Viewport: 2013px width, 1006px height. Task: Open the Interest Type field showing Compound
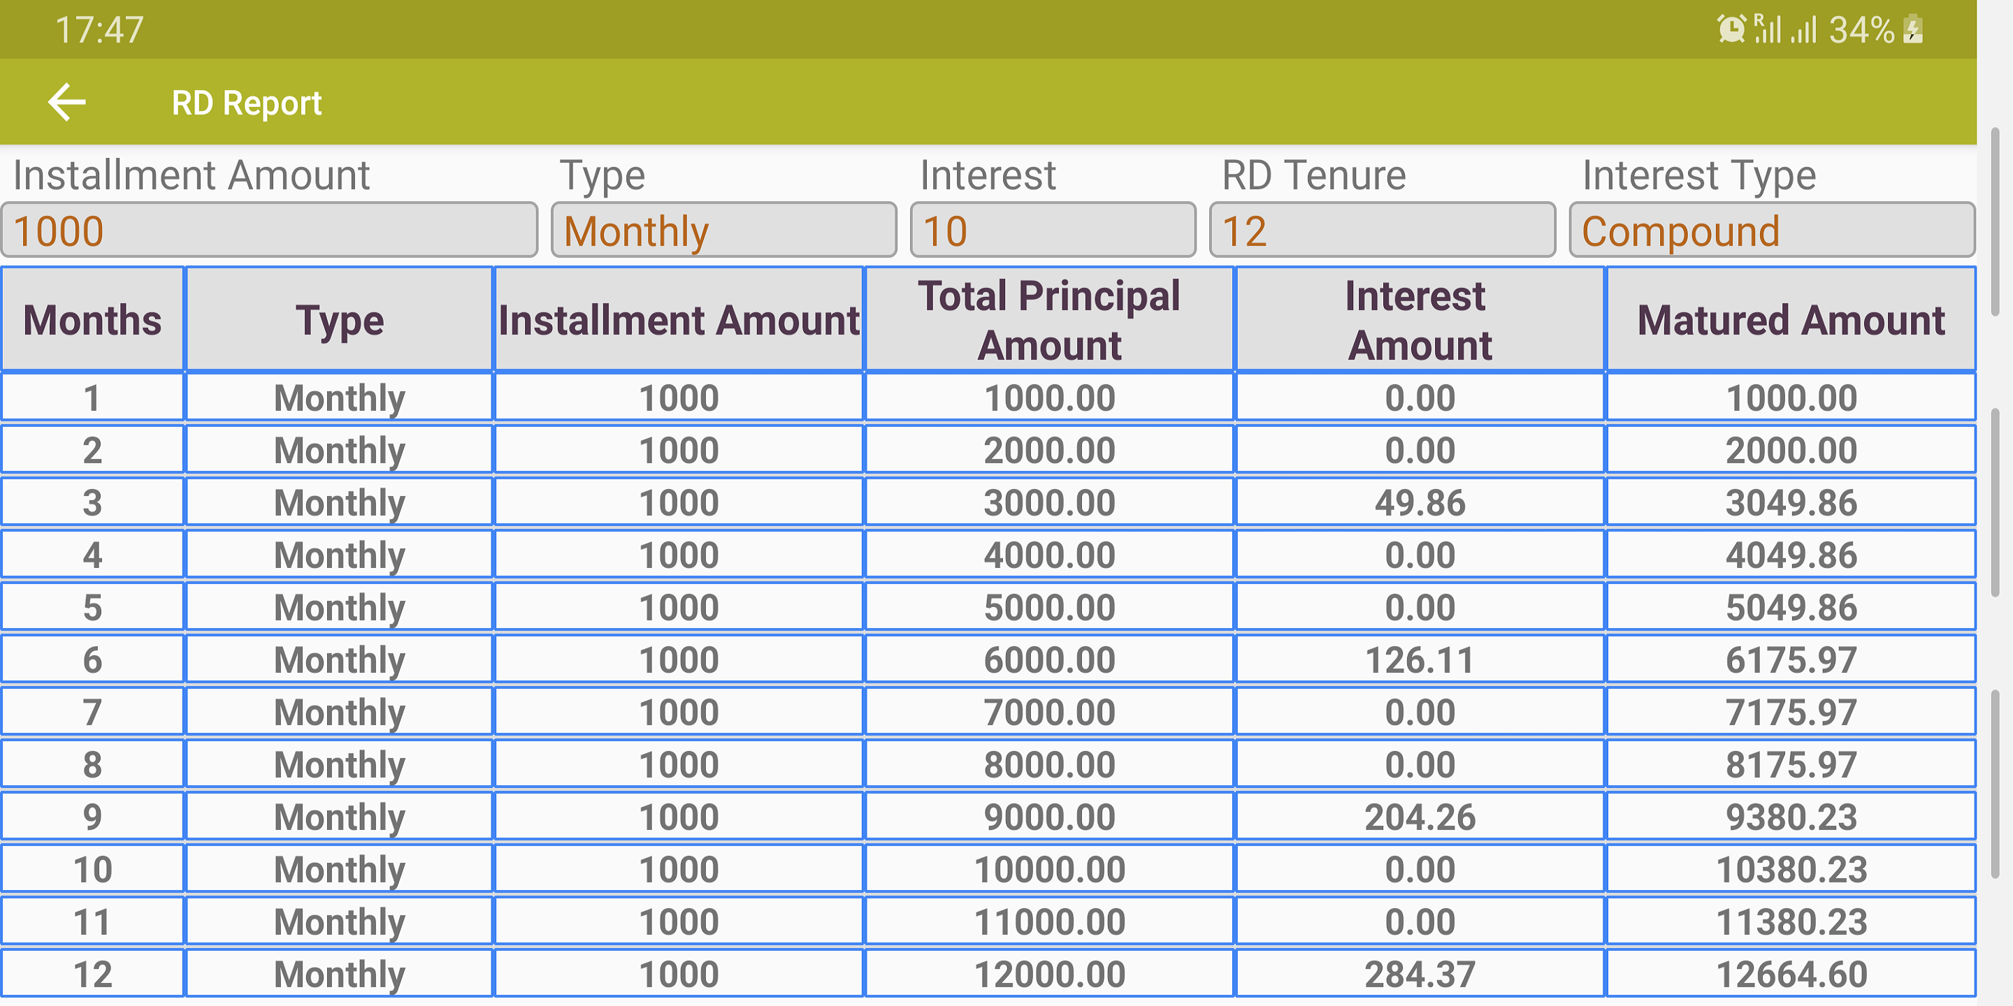[x=1772, y=231]
